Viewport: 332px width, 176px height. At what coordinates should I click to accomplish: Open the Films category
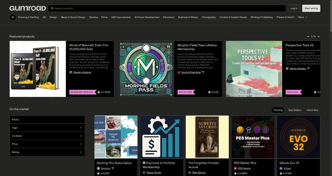click(x=104, y=17)
